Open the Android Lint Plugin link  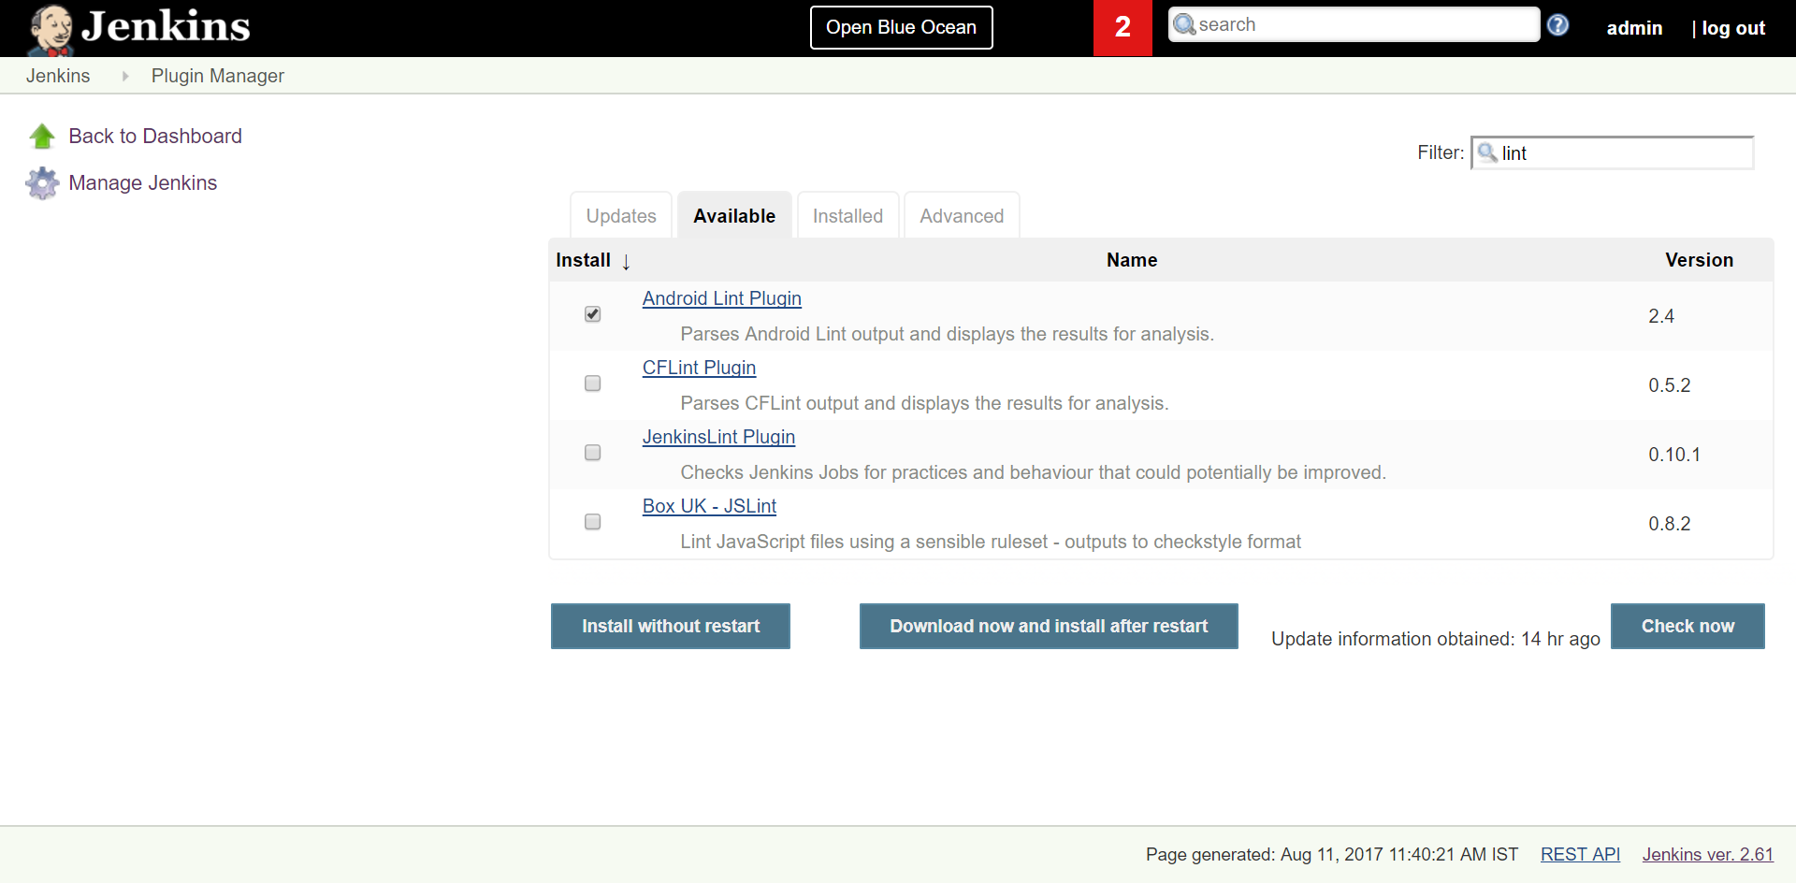pyautogui.click(x=722, y=298)
